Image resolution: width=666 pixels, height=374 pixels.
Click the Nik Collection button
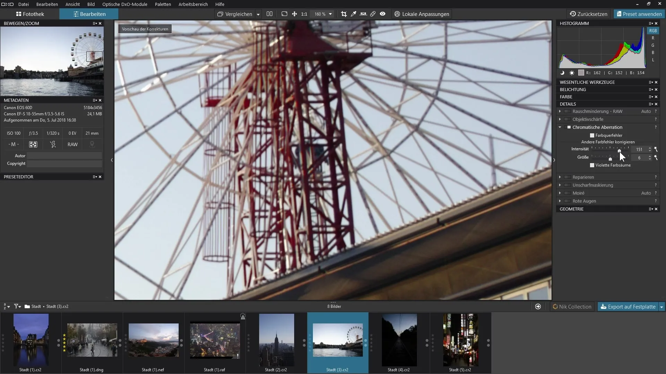click(572, 306)
